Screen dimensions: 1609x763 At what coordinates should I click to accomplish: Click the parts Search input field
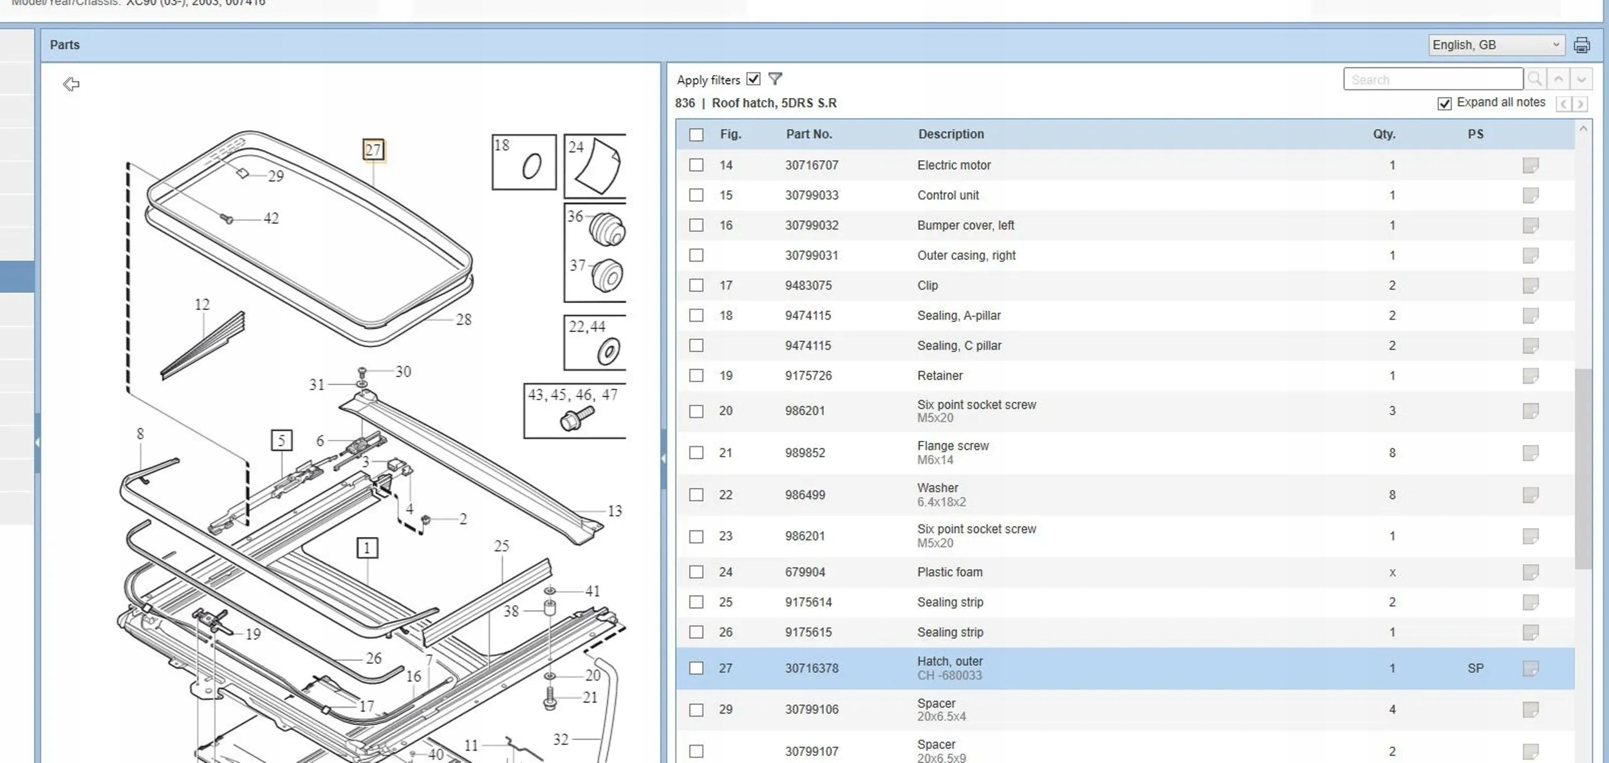point(1433,79)
